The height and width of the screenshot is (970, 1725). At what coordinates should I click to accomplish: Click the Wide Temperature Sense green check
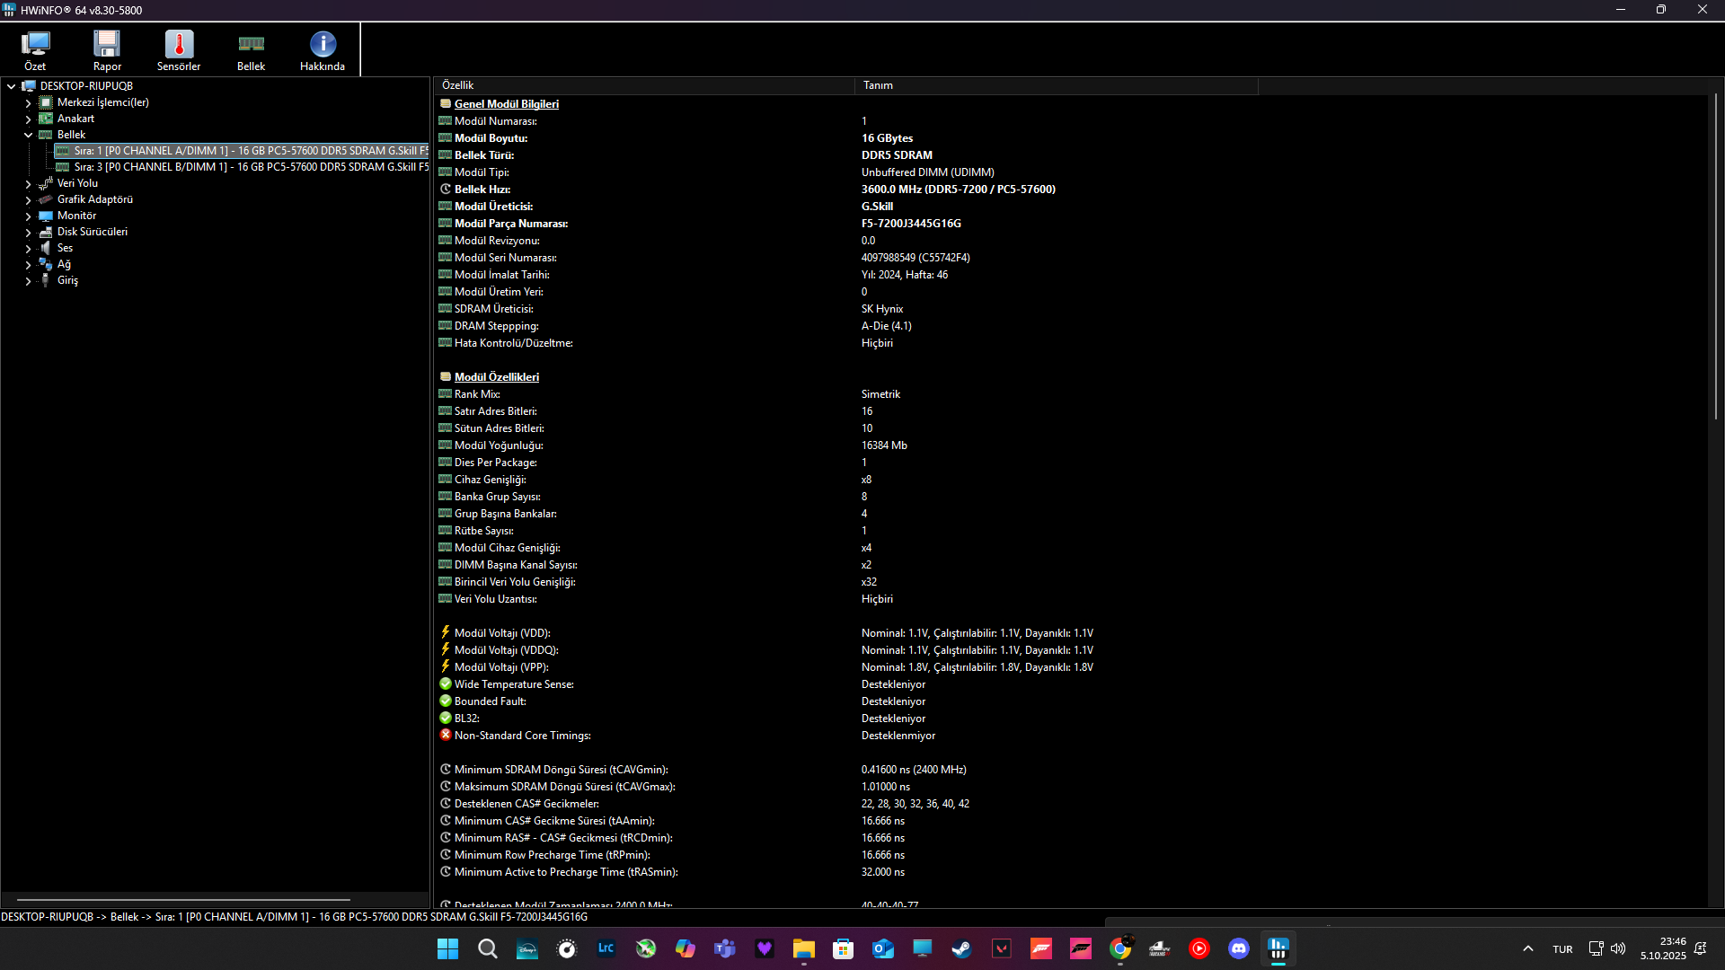click(445, 684)
